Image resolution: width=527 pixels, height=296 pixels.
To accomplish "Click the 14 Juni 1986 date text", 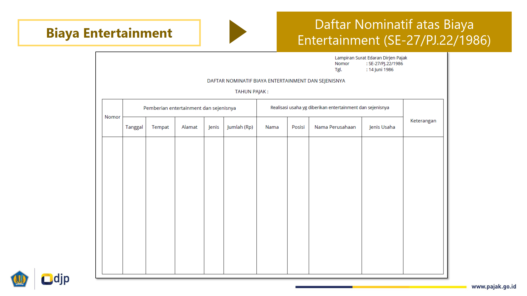I will (x=381, y=70).
